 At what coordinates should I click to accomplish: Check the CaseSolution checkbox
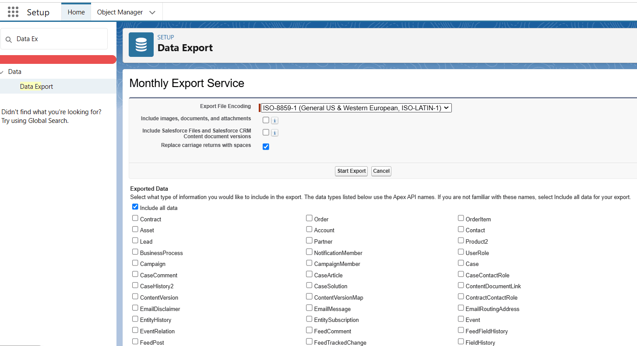[x=310, y=285]
